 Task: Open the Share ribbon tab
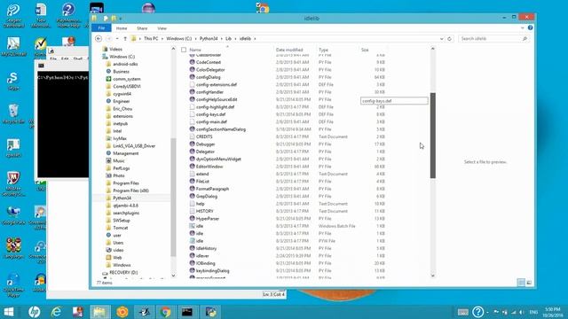142,28
